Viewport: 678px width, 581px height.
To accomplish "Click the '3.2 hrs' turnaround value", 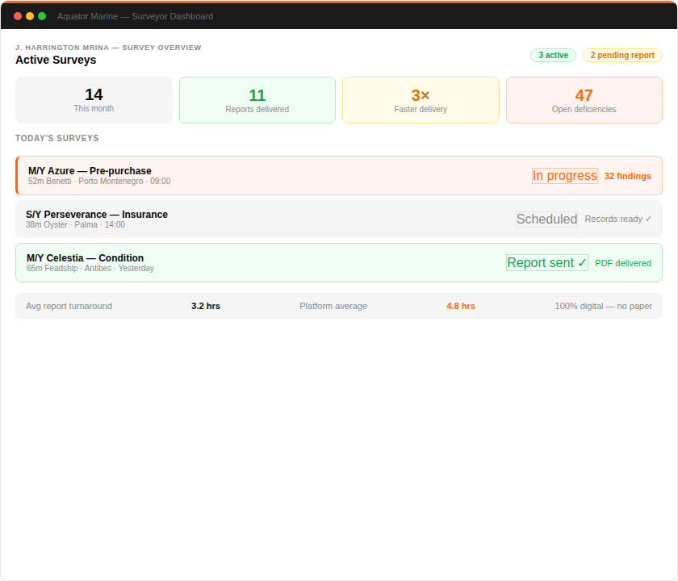I will click(x=206, y=306).
